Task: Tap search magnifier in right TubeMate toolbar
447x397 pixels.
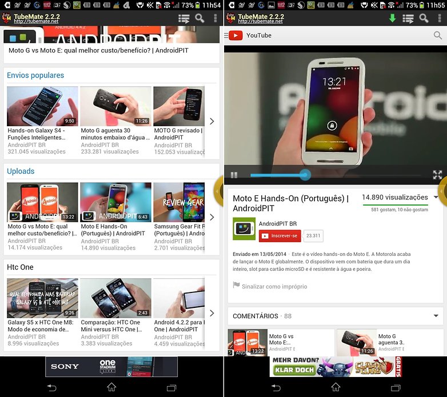Action: (424, 18)
